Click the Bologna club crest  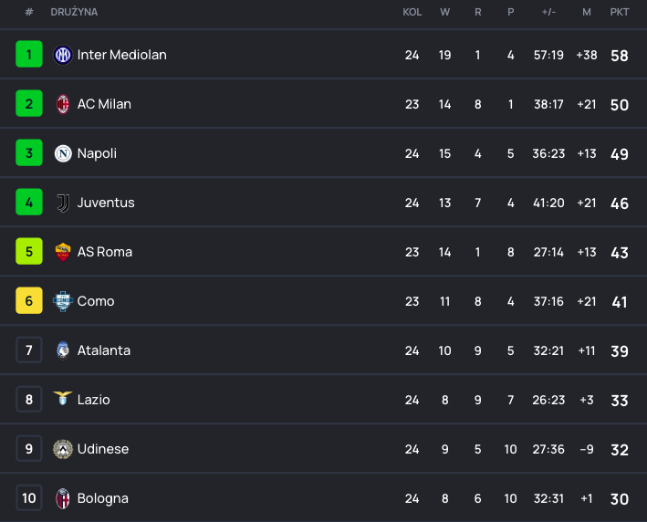pos(63,498)
